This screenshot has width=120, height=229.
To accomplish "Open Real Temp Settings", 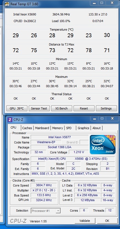I will click(106, 108).
